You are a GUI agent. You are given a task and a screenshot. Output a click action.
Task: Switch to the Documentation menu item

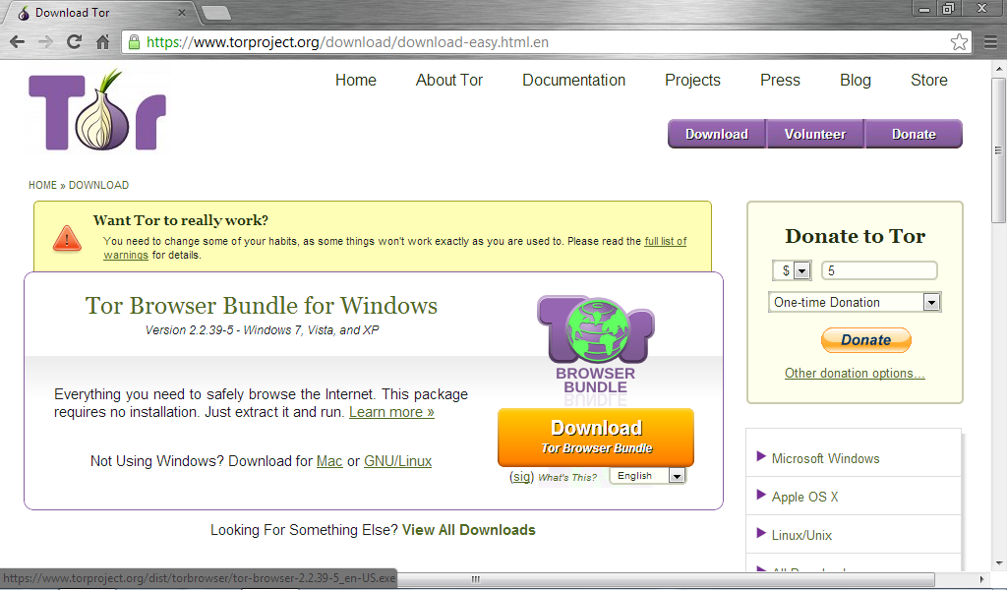pos(573,81)
